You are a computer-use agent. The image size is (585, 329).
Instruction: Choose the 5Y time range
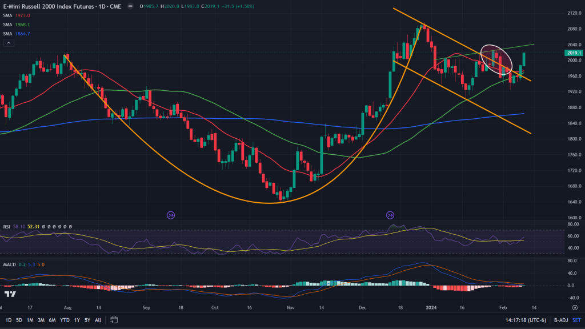coord(87,320)
